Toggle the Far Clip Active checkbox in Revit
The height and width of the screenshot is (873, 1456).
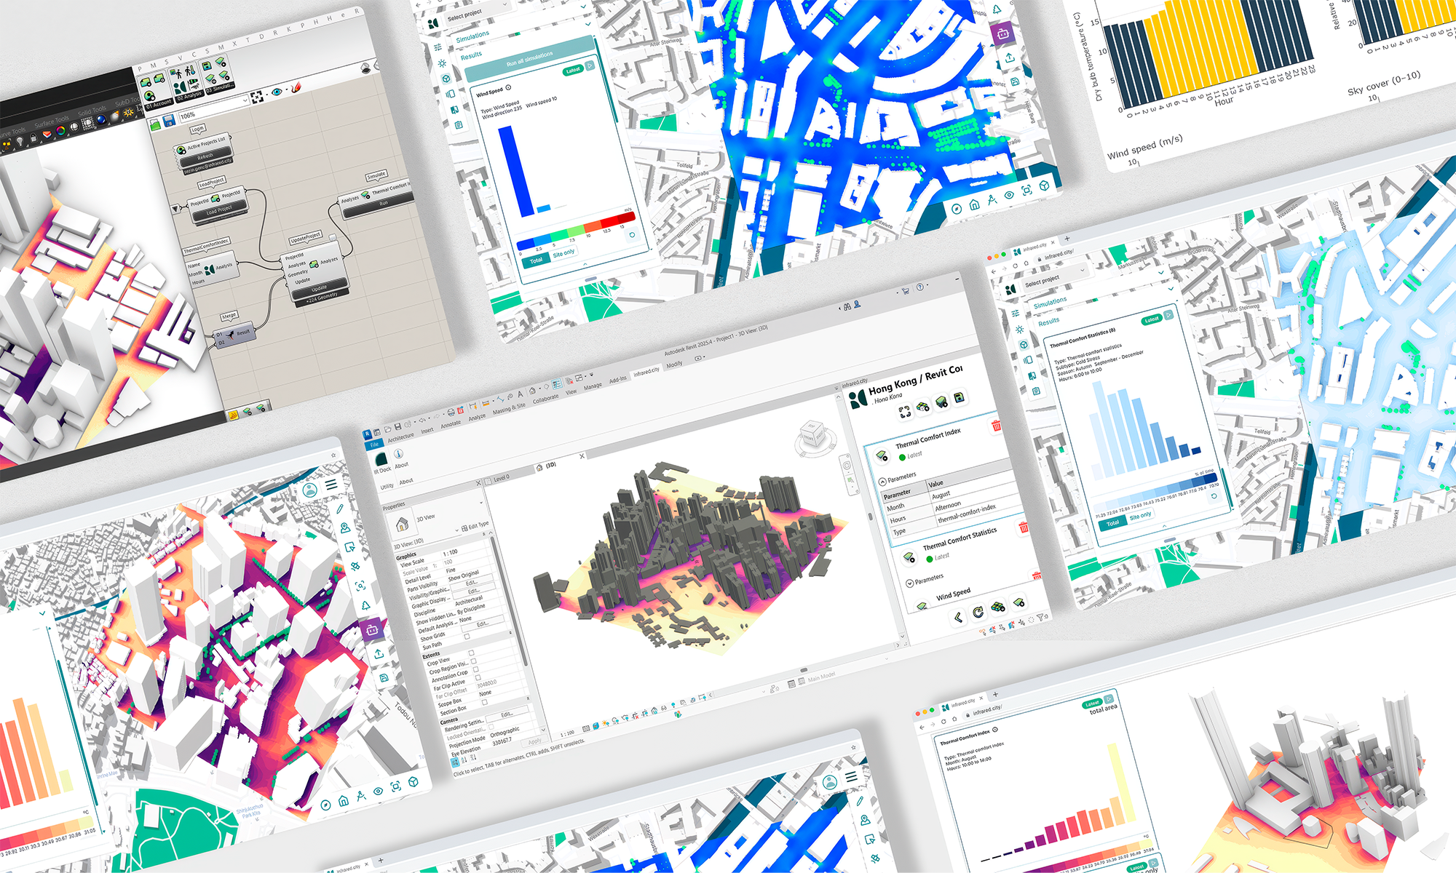[x=480, y=678]
